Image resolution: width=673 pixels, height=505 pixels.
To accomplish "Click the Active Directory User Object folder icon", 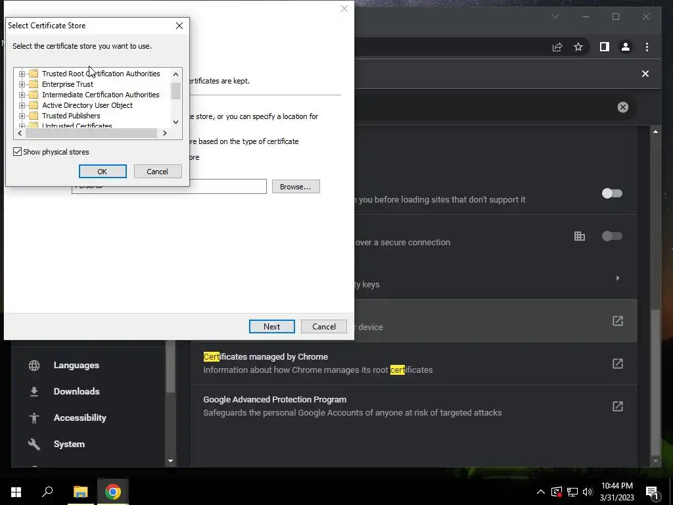I will click(x=34, y=105).
